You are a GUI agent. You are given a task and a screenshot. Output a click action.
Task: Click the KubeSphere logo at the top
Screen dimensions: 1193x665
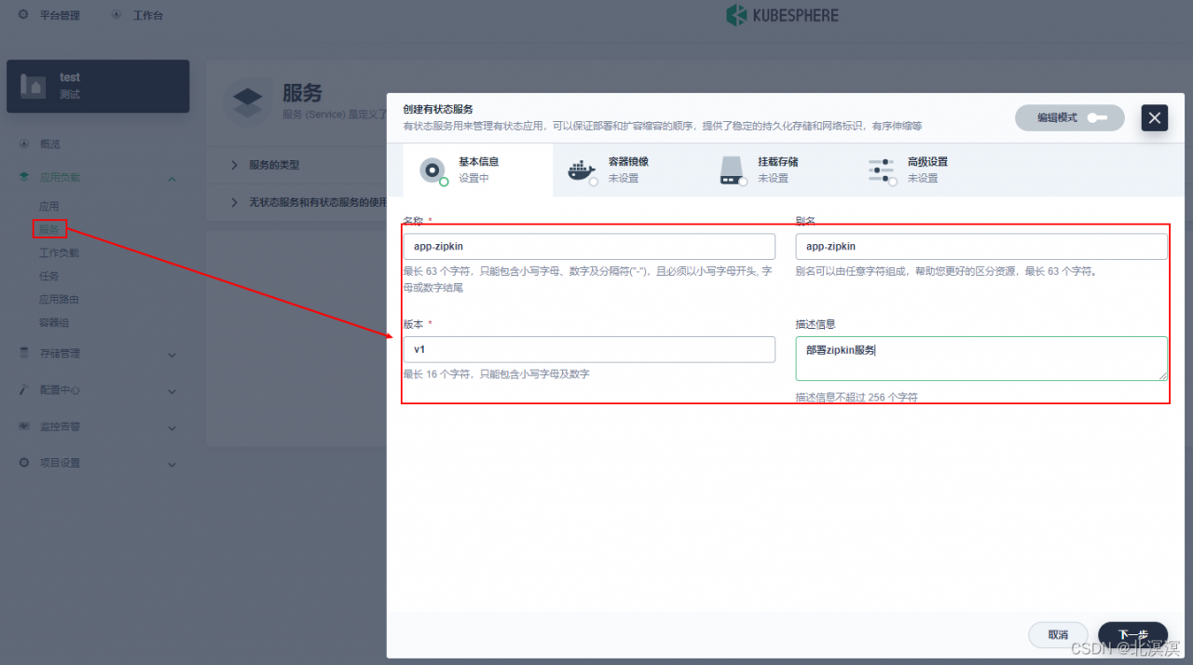click(x=782, y=15)
